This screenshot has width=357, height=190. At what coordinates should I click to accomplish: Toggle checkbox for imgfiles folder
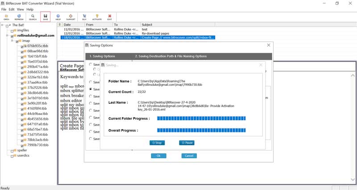tap(12, 31)
